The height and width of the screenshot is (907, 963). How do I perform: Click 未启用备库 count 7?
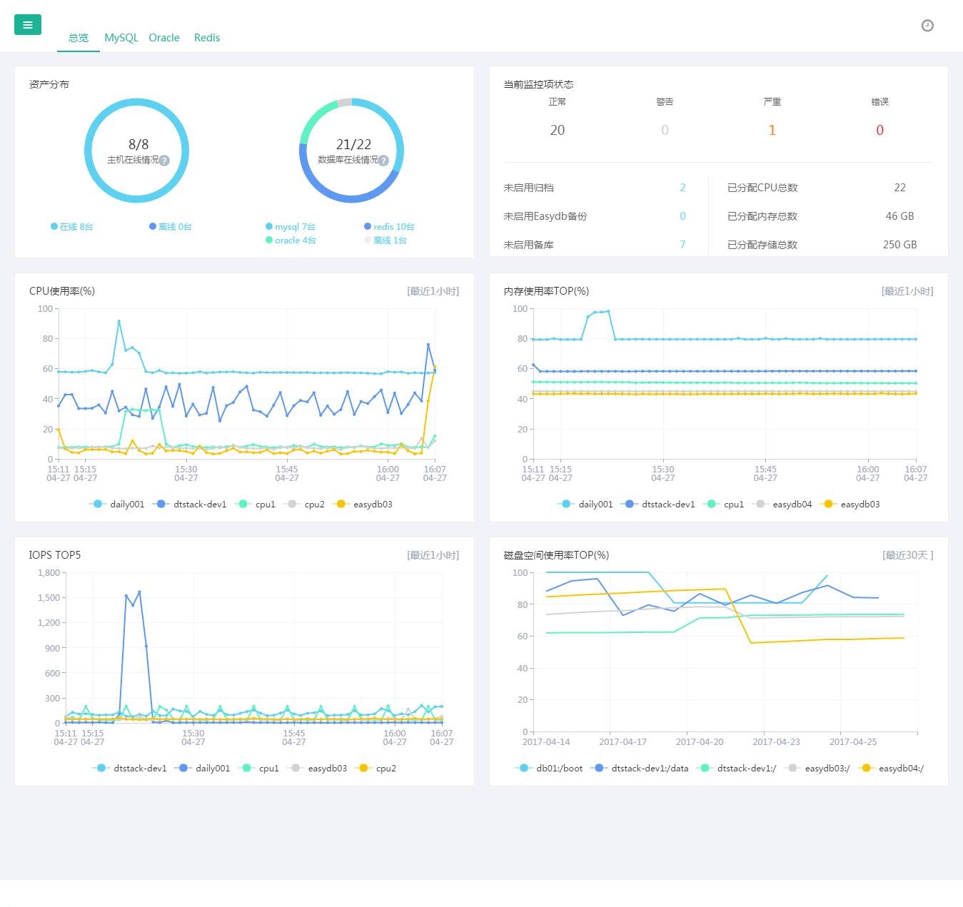pyautogui.click(x=682, y=245)
